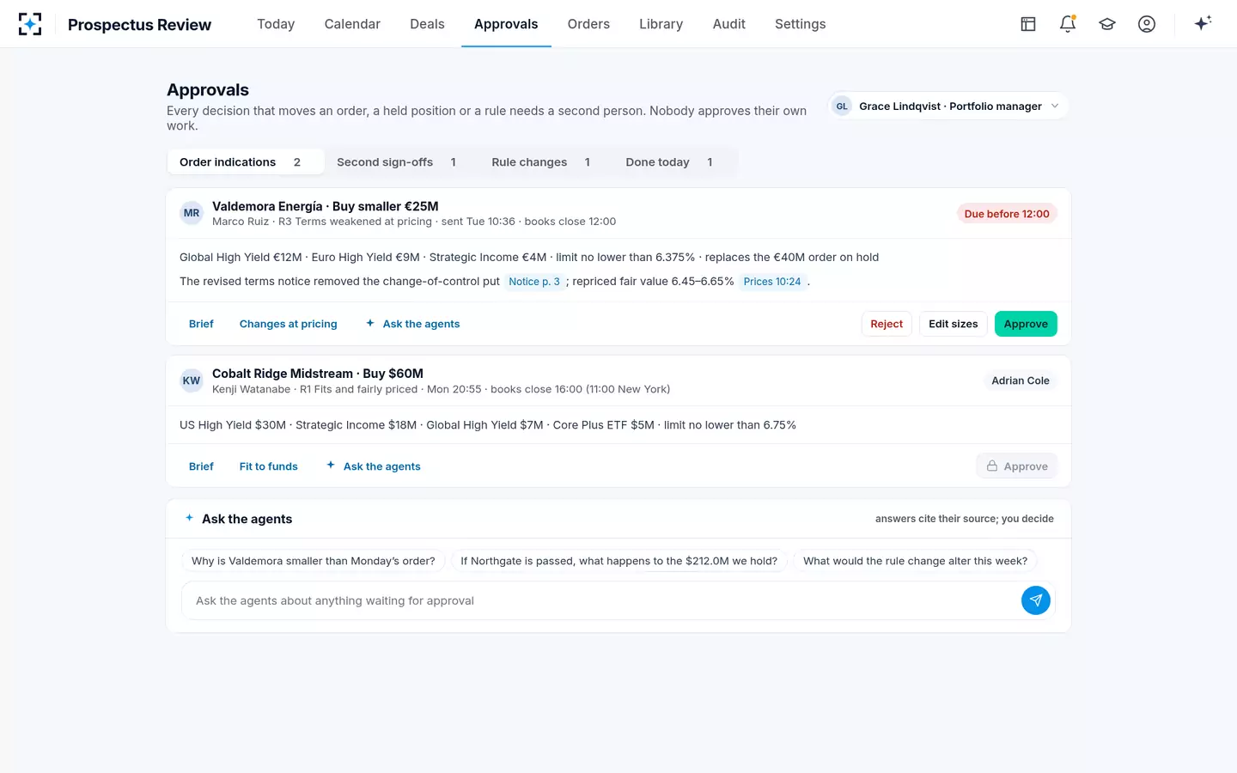Open the sparkle AI assistant icon
1237x773 pixels.
tap(1203, 24)
